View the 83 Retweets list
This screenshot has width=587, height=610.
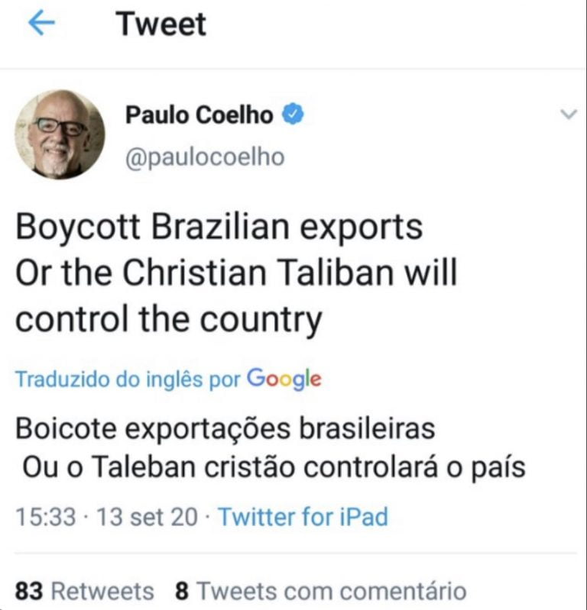[x=85, y=592]
